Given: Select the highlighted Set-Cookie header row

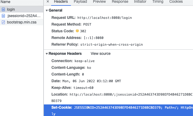Looking at the screenshot, I should tap(118, 110).
